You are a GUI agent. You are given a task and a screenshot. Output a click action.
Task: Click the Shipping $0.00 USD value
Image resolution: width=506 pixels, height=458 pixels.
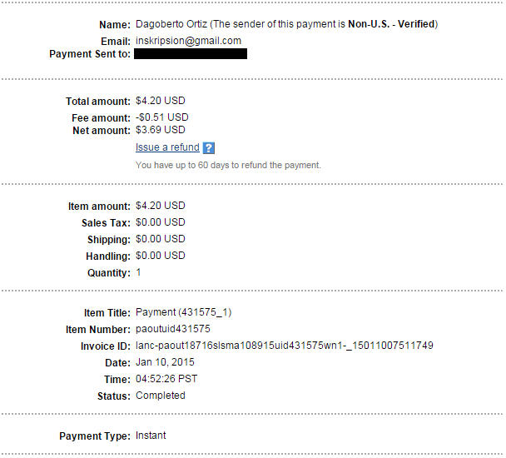161,239
